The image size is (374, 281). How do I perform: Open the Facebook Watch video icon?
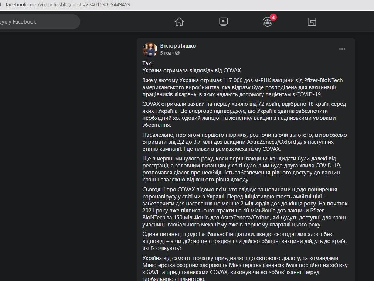pos(224,22)
